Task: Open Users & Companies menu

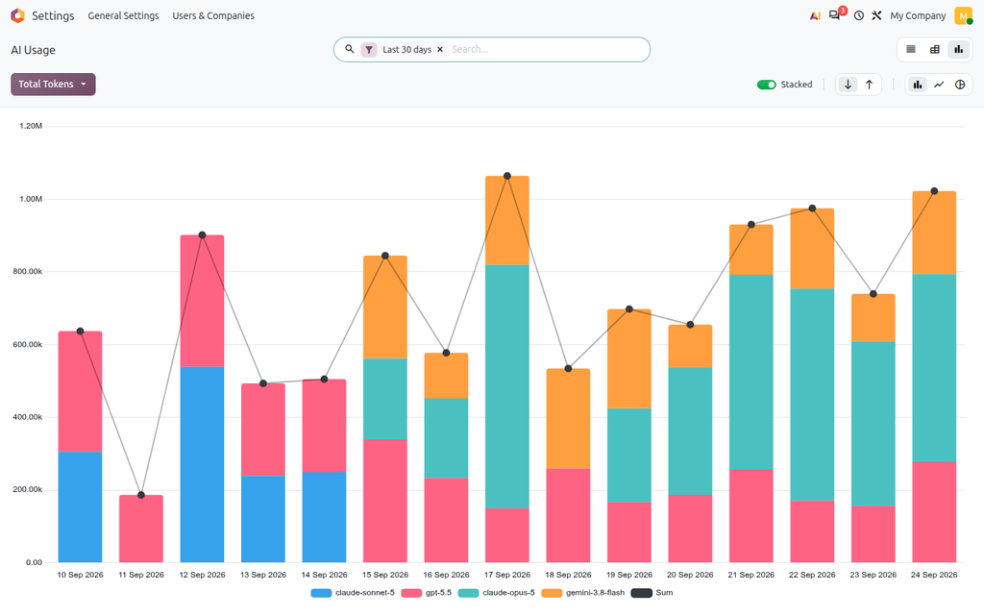Action: [213, 15]
